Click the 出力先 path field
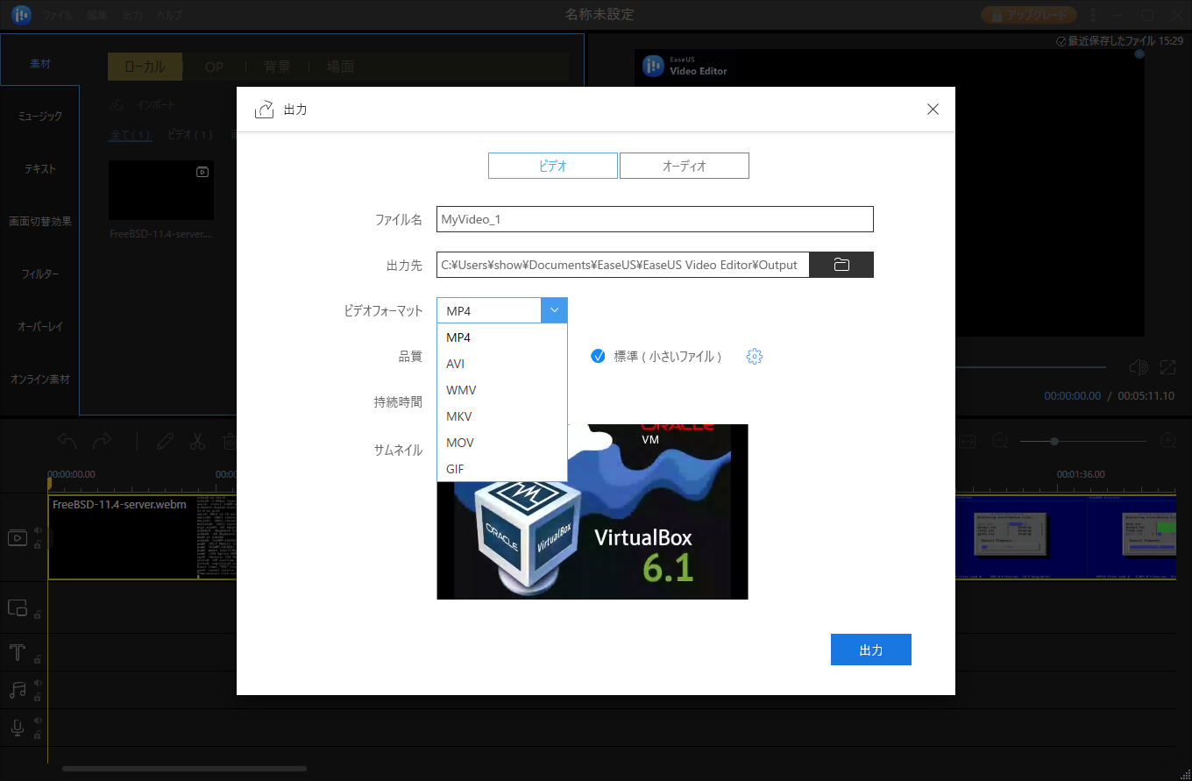The width and height of the screenshot is (1192, 781). (622, 265)
